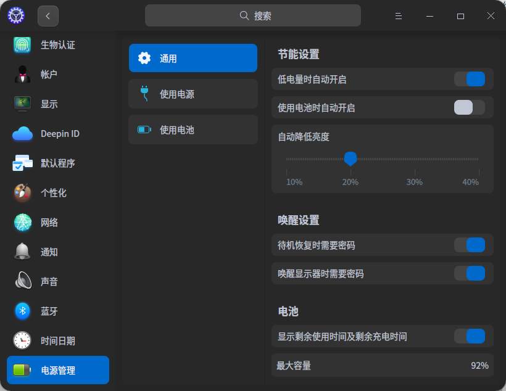The width and height of the screenshot is (506, 391).
Task: Click the Deepin ID cloud icon
Action: [x=22, y=133]
